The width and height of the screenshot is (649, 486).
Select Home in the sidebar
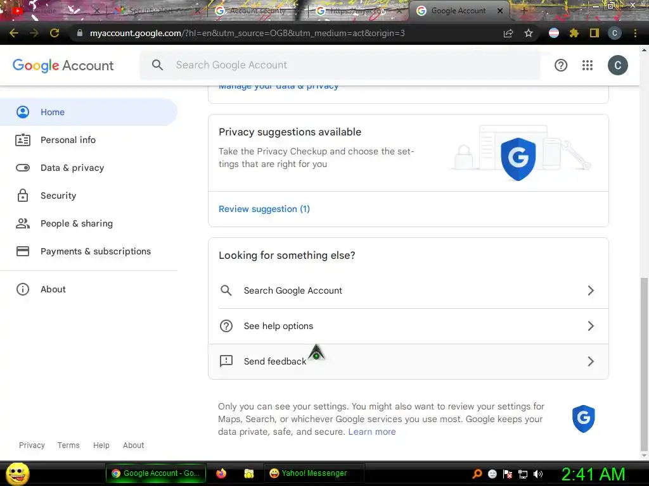[x=89, y=112]
